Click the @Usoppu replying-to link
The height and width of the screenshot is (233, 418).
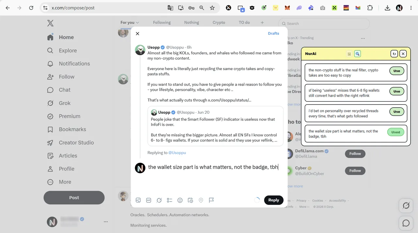177,153
